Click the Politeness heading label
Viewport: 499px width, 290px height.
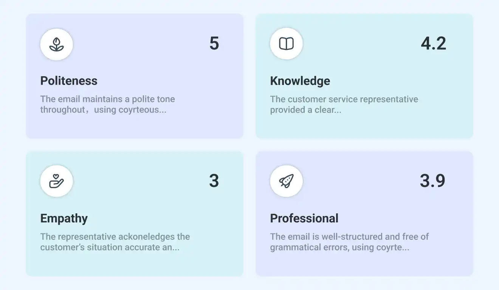pyautogui.click(x=69, y=80)
